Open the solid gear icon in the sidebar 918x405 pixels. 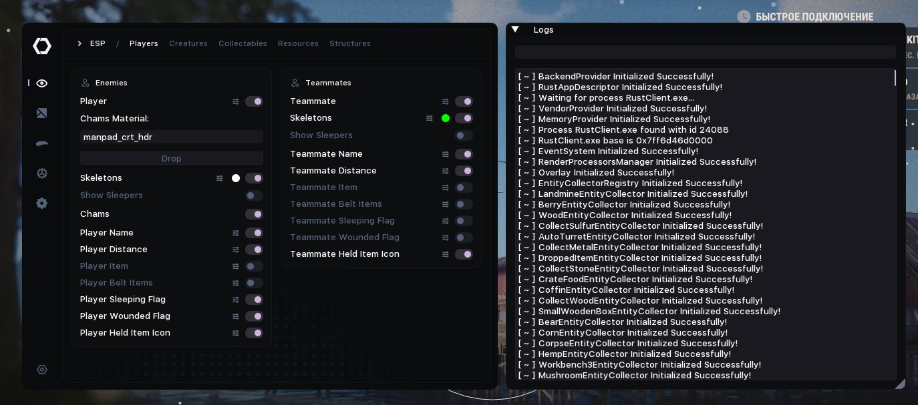click(x=42, y=204)
